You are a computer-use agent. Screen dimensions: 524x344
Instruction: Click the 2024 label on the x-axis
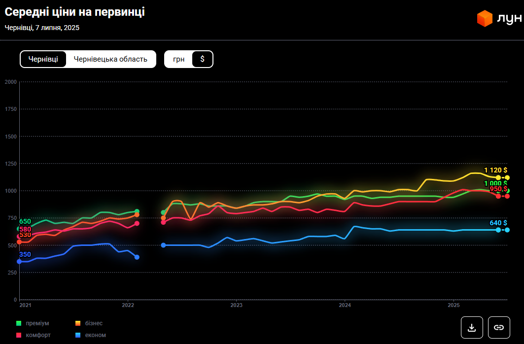345,306
